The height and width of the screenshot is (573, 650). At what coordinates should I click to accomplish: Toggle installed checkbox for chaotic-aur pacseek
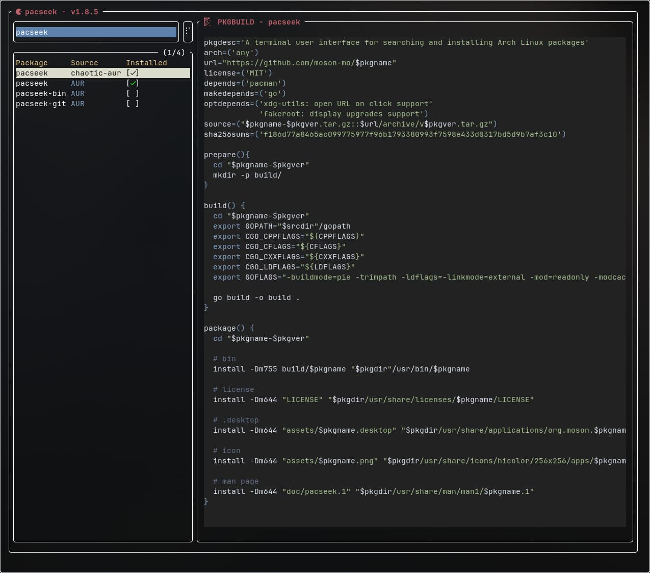point(133,73)
